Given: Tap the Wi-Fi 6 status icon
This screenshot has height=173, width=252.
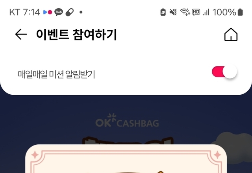Looking at the screenshot, I should pos(185,12).
